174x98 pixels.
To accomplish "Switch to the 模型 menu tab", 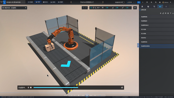I will [38, 2].
